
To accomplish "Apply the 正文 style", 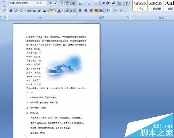I will tap(140, 6).
